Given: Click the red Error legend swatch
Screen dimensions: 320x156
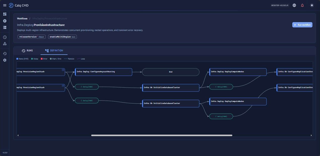Looking at the screenshot, I should [x=42, y=59].
